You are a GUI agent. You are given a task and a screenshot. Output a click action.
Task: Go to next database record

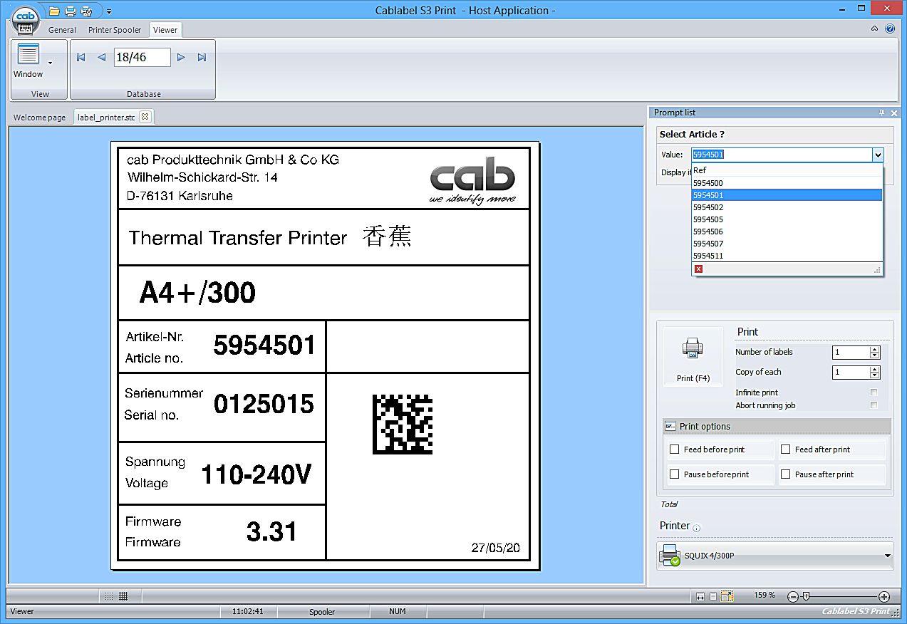point(181,57)
